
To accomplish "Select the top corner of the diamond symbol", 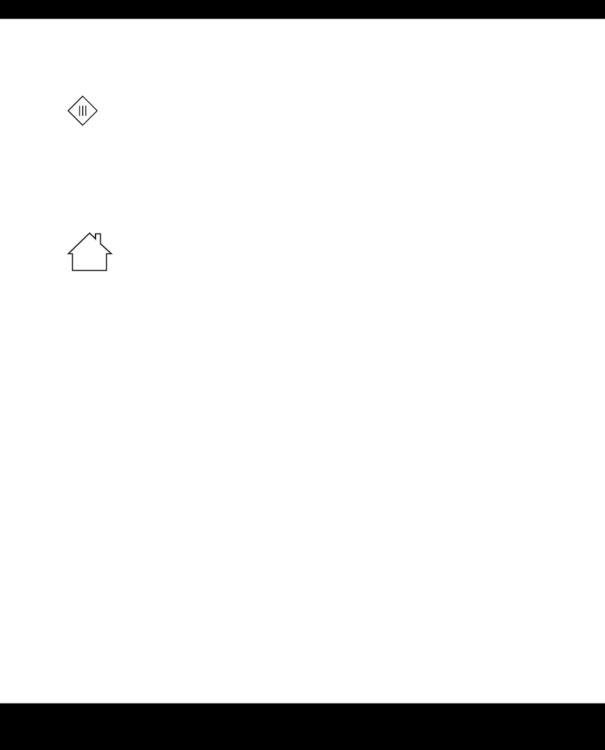I will click(83, 97).
